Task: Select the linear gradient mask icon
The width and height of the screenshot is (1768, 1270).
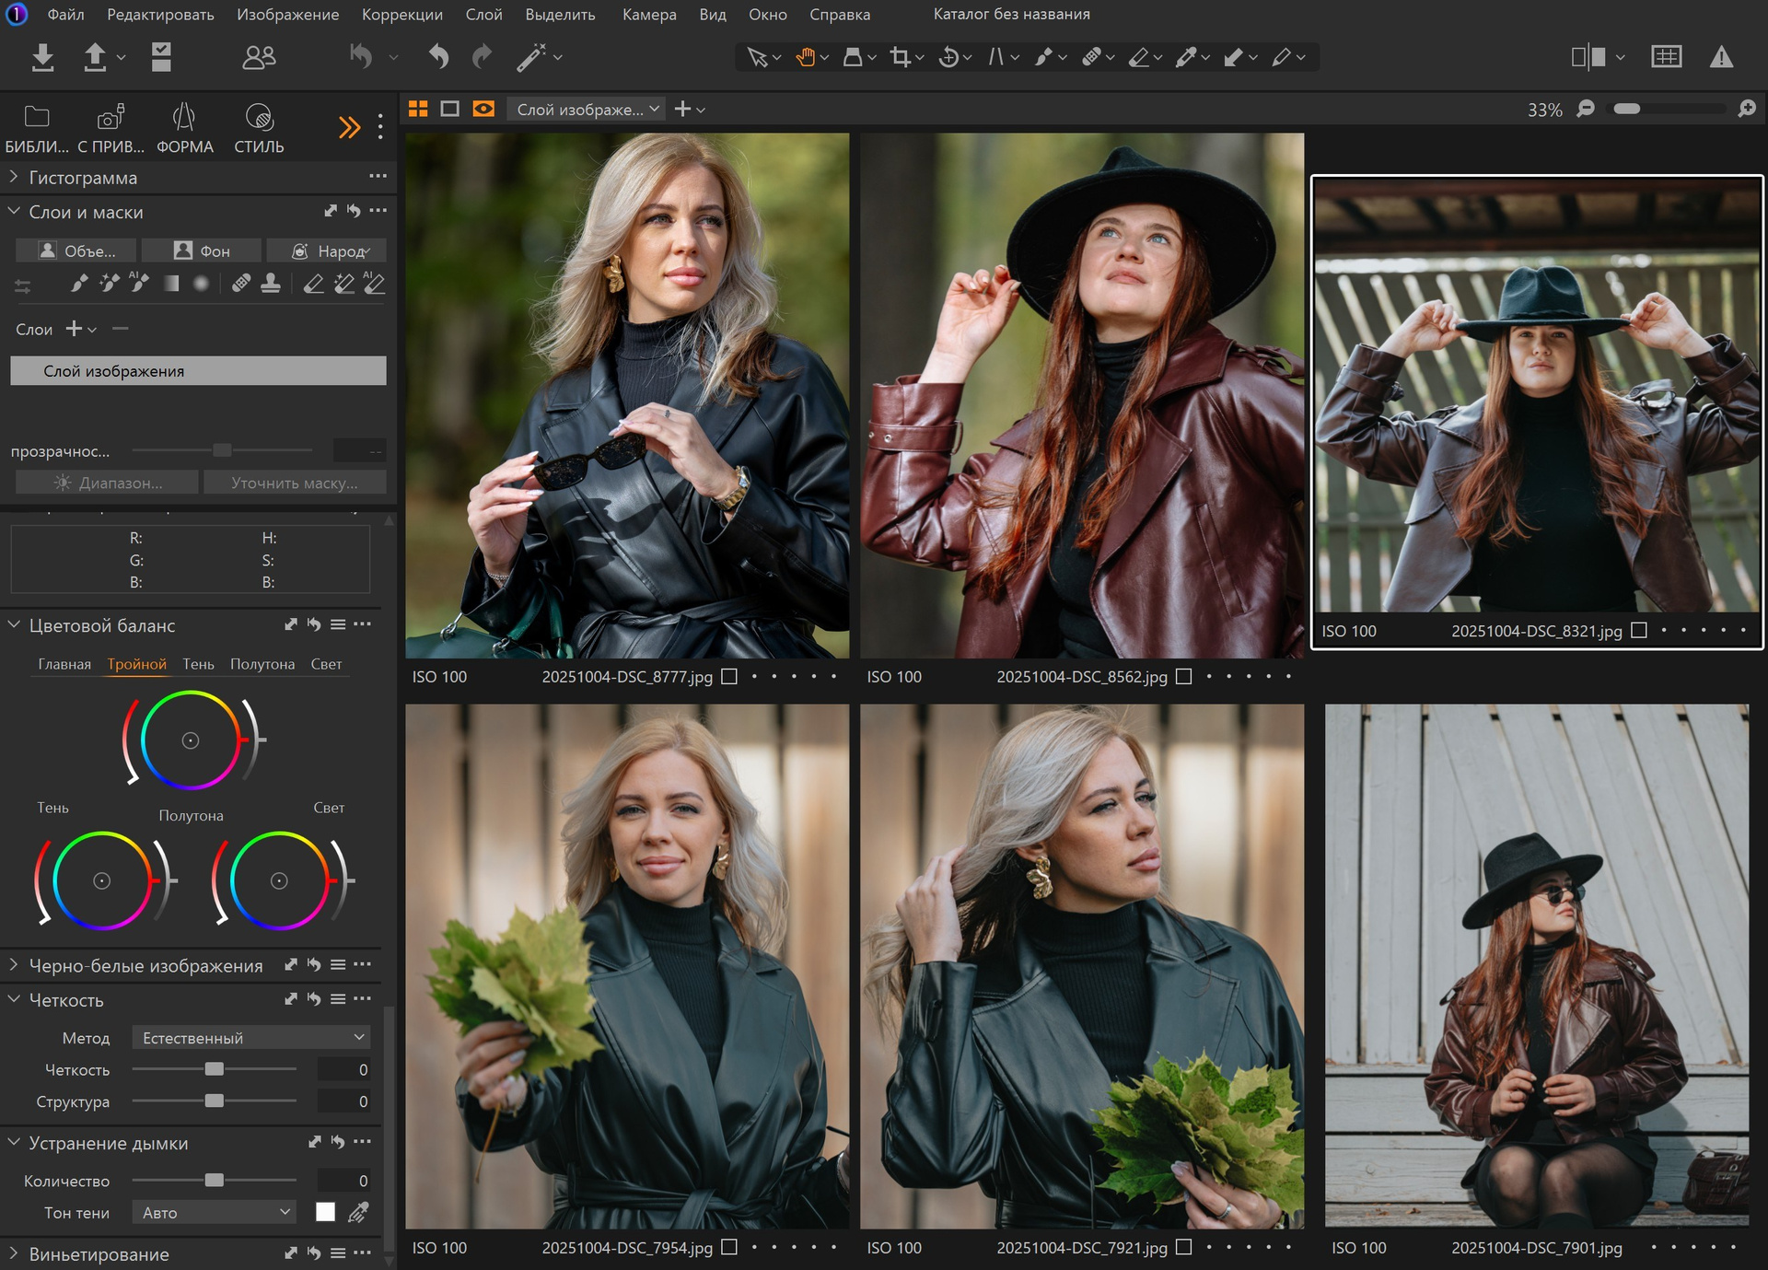Action: click(x=171, y=284)
